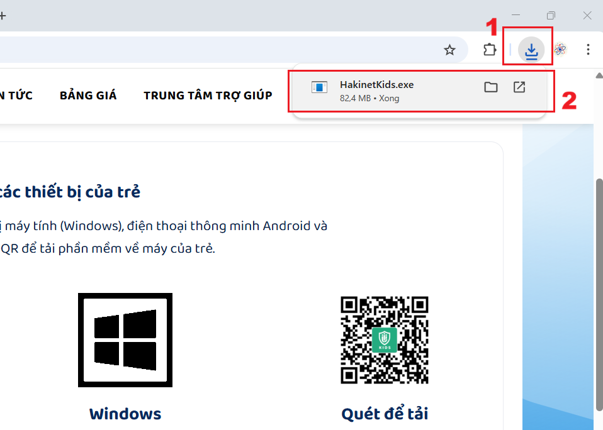This screenshot has width=603, height=430.
Task: Open the BẢNG GIÁ menu item
Action: [88, 96]
